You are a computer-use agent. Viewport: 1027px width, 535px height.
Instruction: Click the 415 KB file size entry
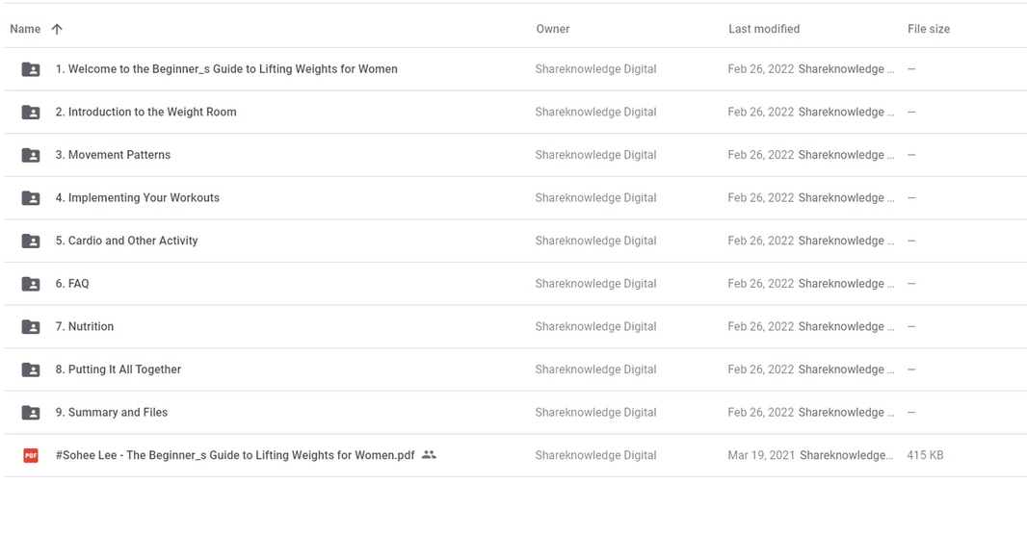925,455
